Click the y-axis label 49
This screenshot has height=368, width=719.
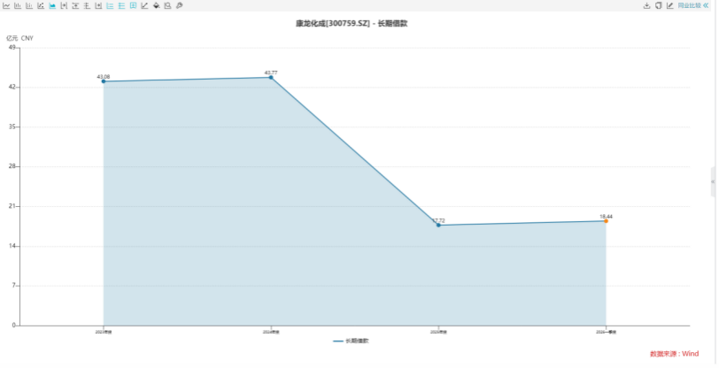12,48
